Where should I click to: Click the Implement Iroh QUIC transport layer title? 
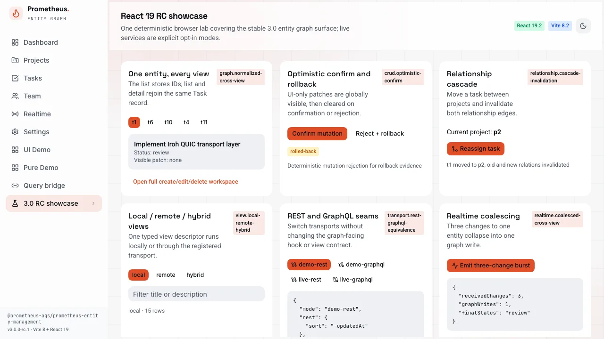(x=187, y=144)
